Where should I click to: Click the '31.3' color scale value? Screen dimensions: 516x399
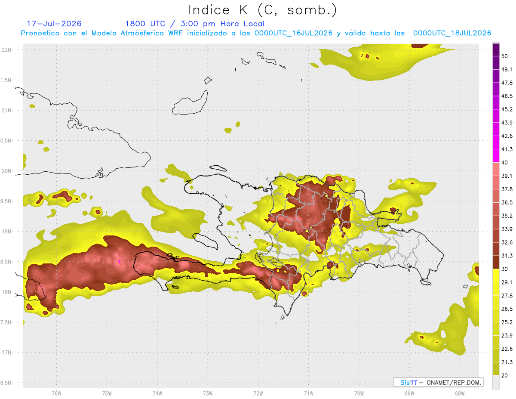[x=507, y=256]
